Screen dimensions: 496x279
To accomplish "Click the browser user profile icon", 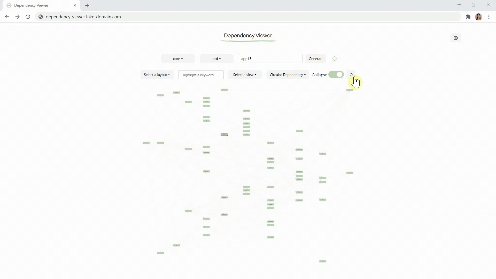I will click(x=479, y=17).
